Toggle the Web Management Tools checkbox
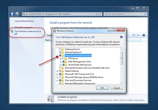This screenshot has width=158, height=110. click(64, 62)
